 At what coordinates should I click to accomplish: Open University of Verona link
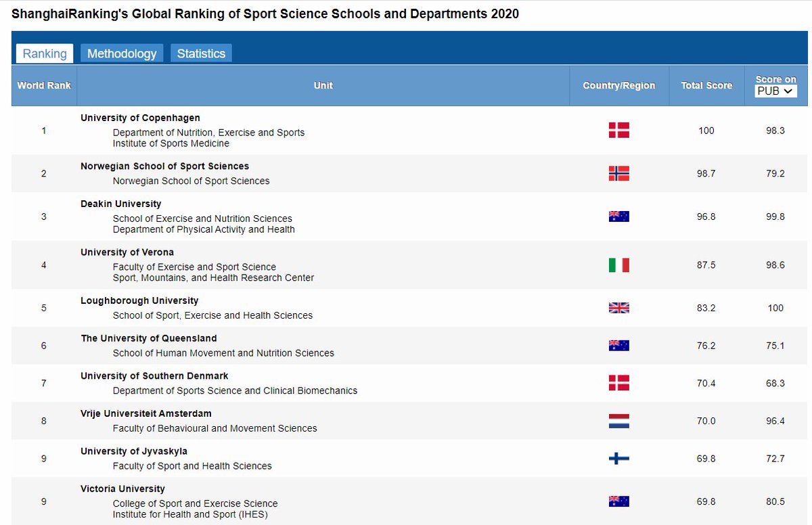coord(127,252)
